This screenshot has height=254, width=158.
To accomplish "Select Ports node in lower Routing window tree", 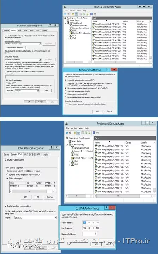I will click(x=76, y=155).
